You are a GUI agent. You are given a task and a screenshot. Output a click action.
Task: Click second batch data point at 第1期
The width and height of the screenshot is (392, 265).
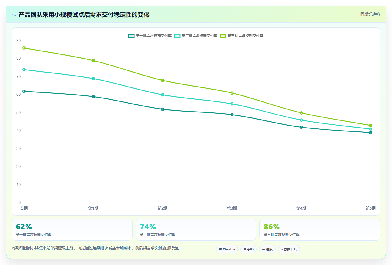93,79
